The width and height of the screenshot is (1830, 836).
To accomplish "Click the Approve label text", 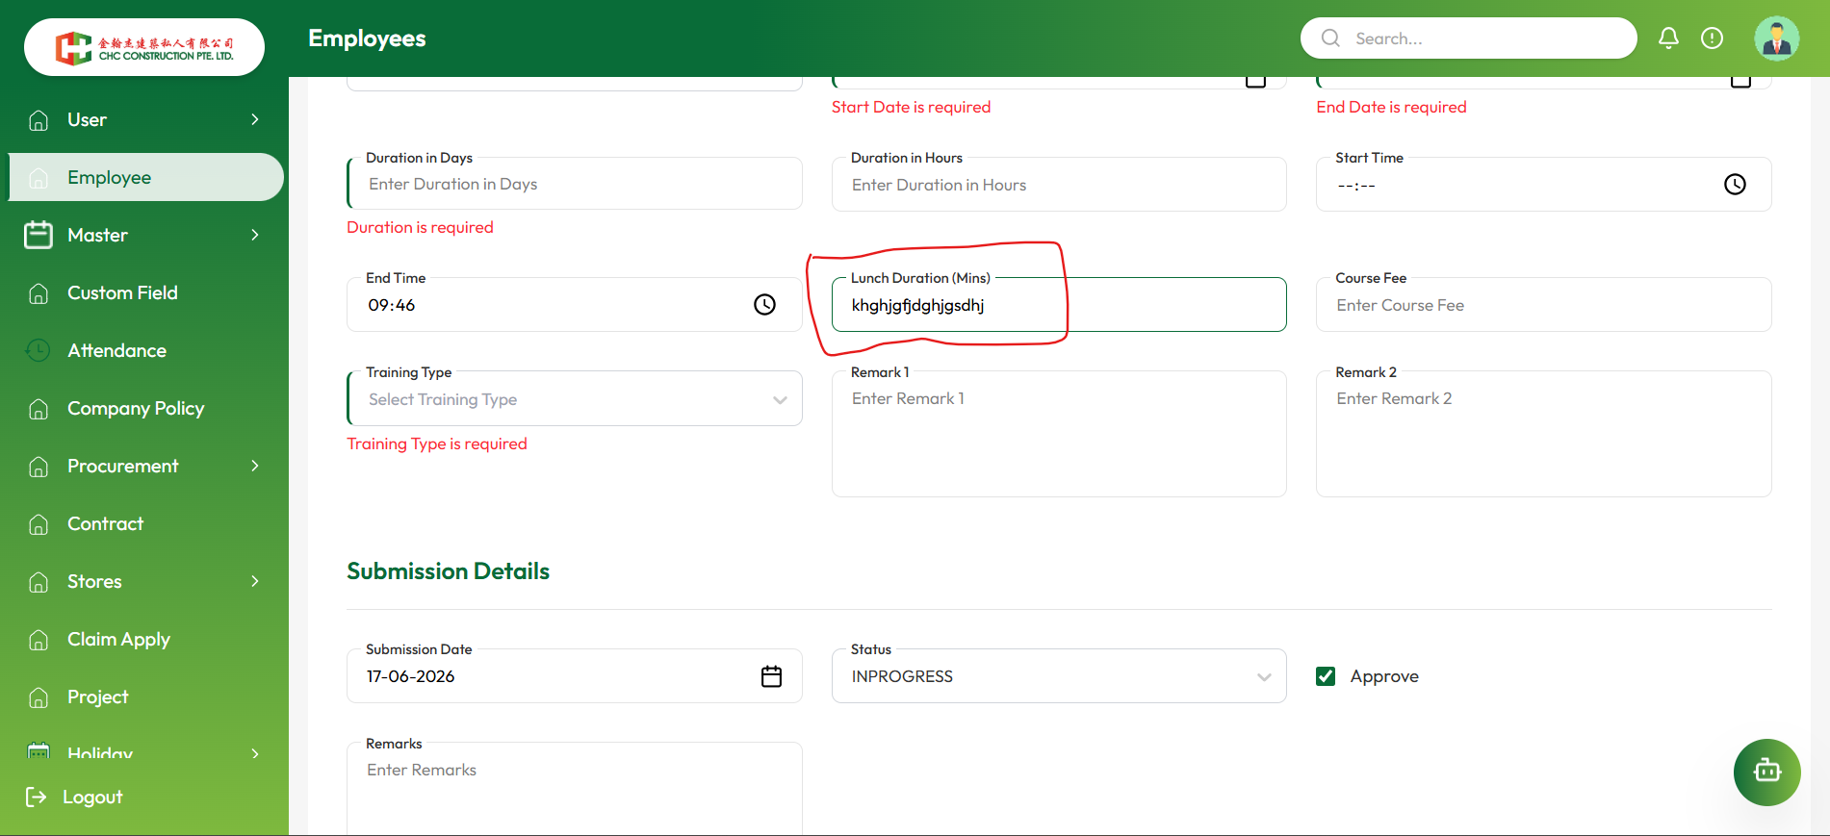I will 1384,676.
